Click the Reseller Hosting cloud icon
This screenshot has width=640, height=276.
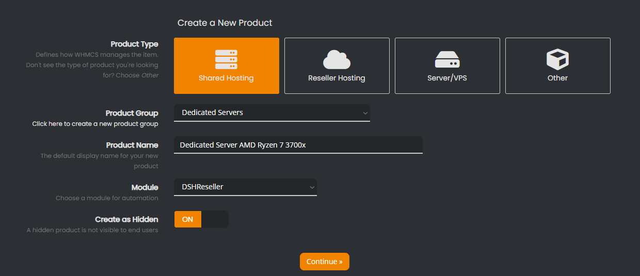click(337, 59)
